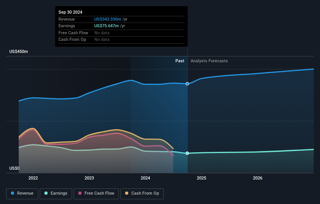320x204 pixels.
Task: Toggle the Revenue legend series
Action: [22, 193]
